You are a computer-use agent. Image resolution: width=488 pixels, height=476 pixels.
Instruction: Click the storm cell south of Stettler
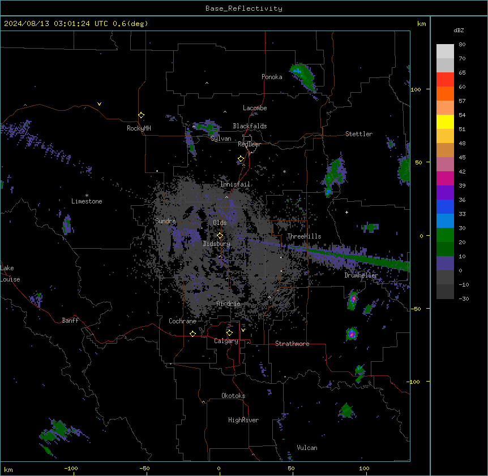(335, 176)
